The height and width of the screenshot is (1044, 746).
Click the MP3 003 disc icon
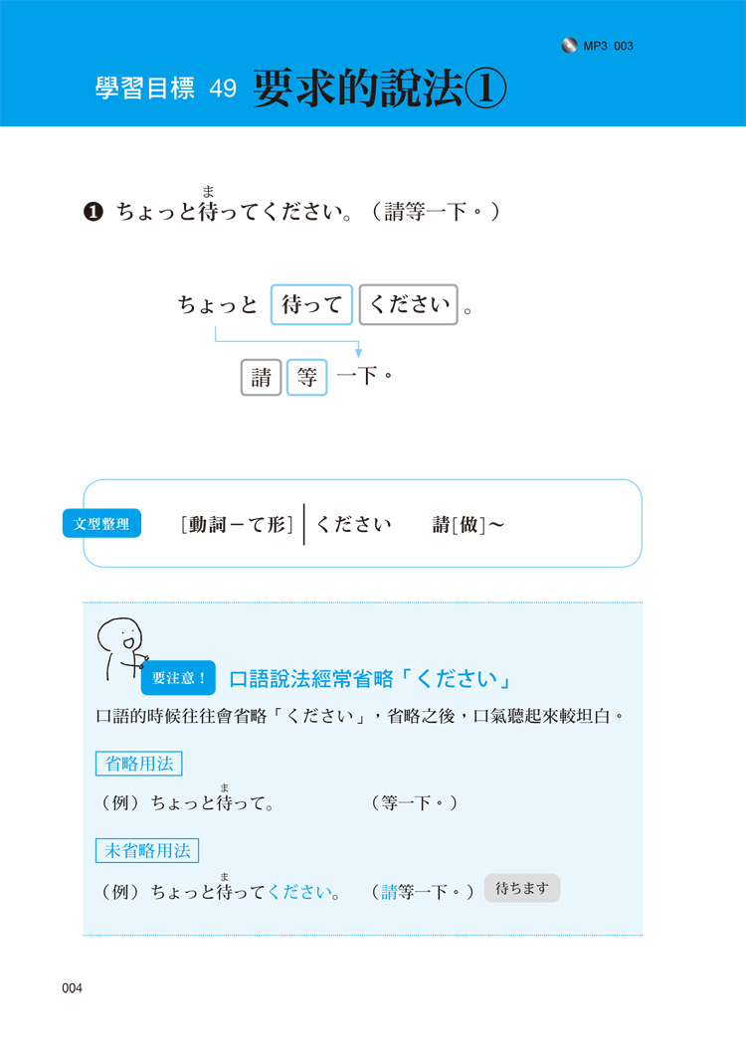tap(569, 46)
